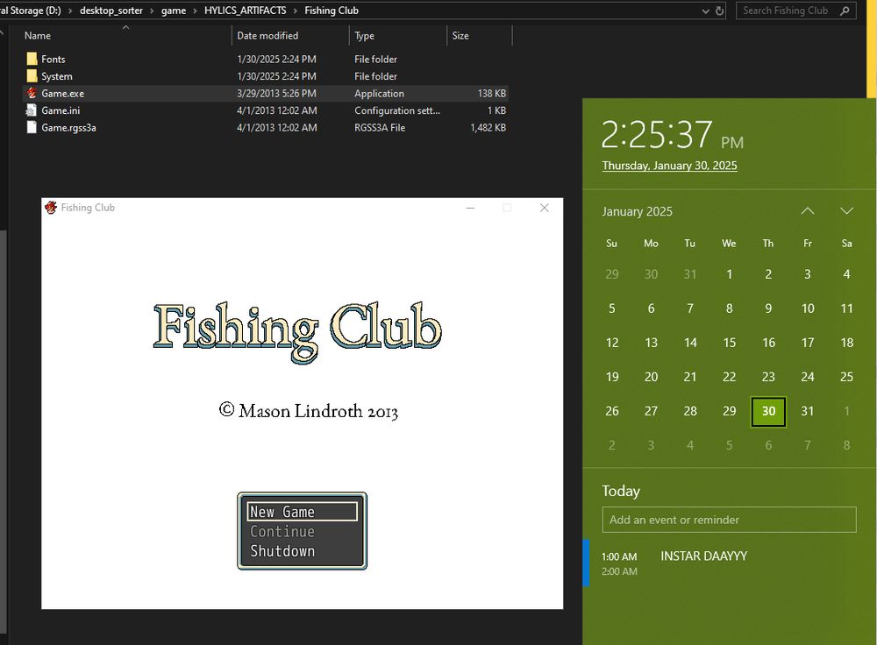Screen dimensions: 877x645
Task: Select calendar day 15
Action: click(730, 343)
